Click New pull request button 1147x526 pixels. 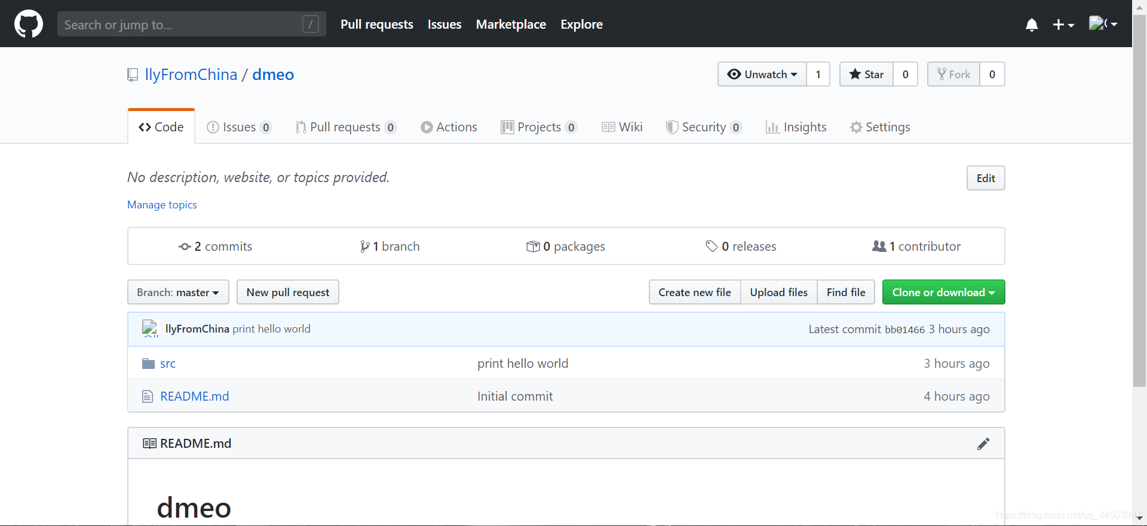point(288,292)
